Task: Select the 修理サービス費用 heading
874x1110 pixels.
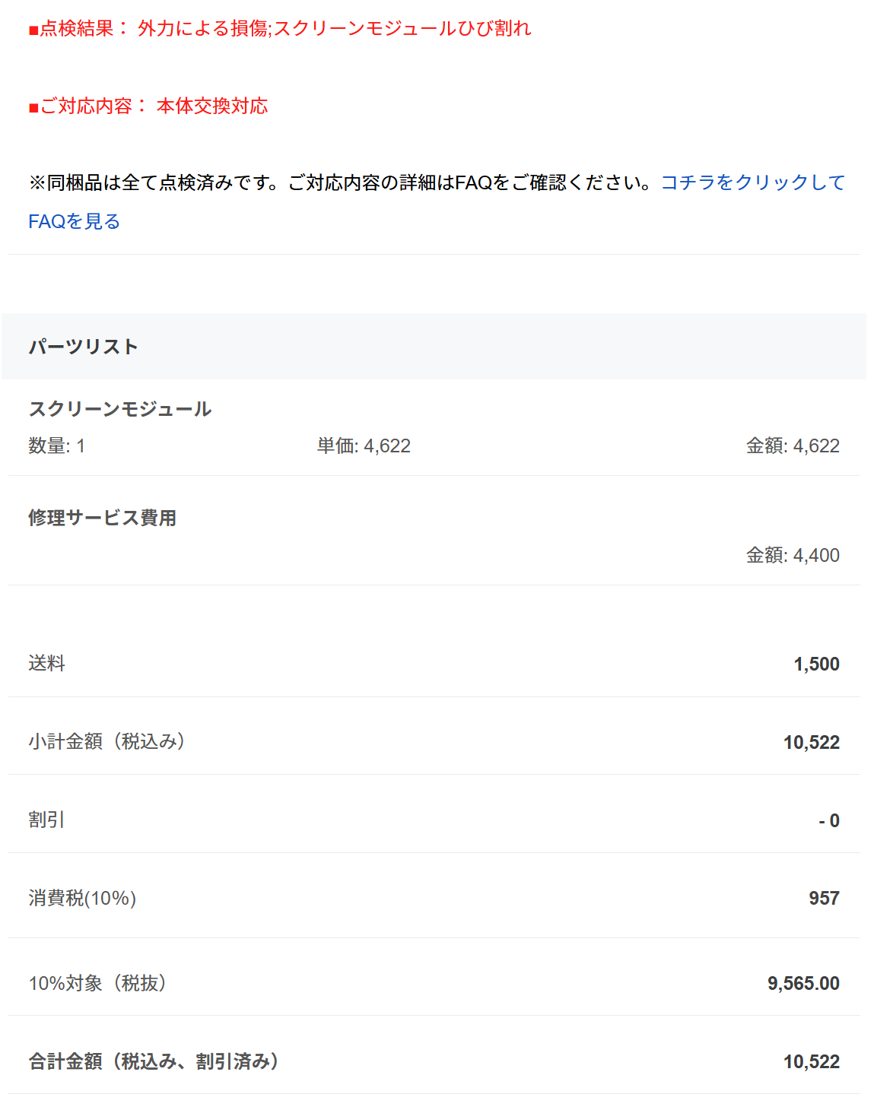Action: pyautogui.click(x=103, y=518)
